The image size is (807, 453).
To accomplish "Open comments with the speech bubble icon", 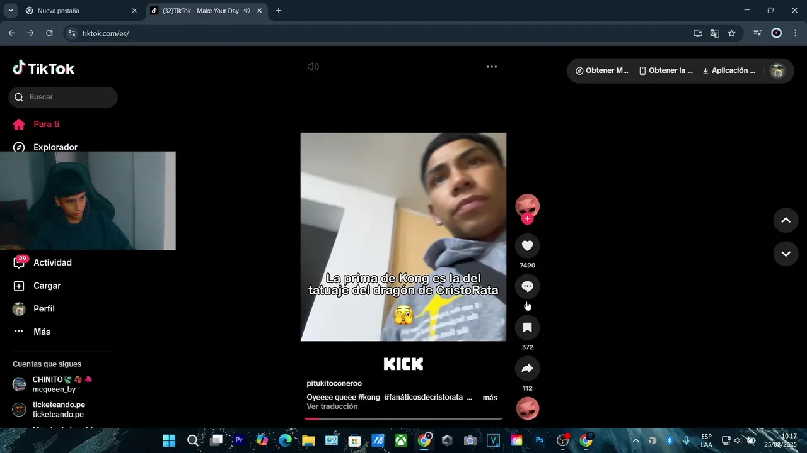I will click(x=528, y=287).
